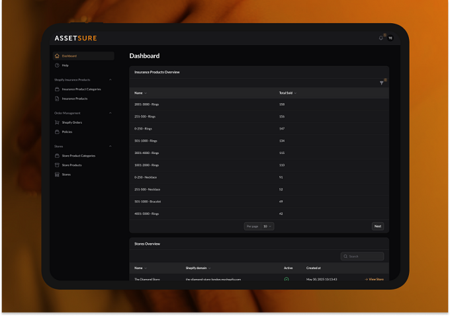The height and width of the screenshot is (316, 450).
Task: Open the TE user avatar menu
Action: (x=390, y=38)
